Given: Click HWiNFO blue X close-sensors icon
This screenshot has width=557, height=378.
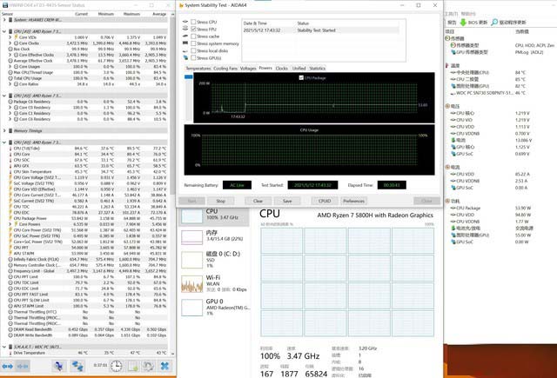Looking at the screenshot, I should [164, 366].
